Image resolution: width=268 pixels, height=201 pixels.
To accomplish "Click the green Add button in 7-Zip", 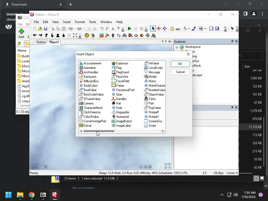I will coord(21,33).
